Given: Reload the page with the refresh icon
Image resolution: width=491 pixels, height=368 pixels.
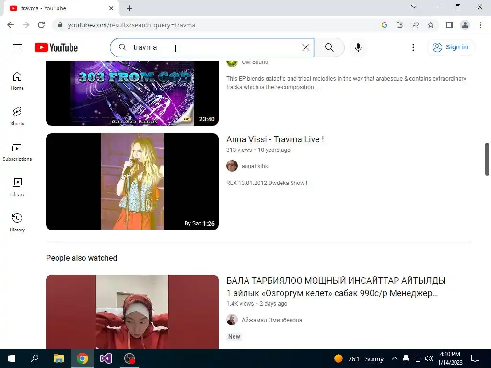Looking at the screenshot, I should 41,25.
